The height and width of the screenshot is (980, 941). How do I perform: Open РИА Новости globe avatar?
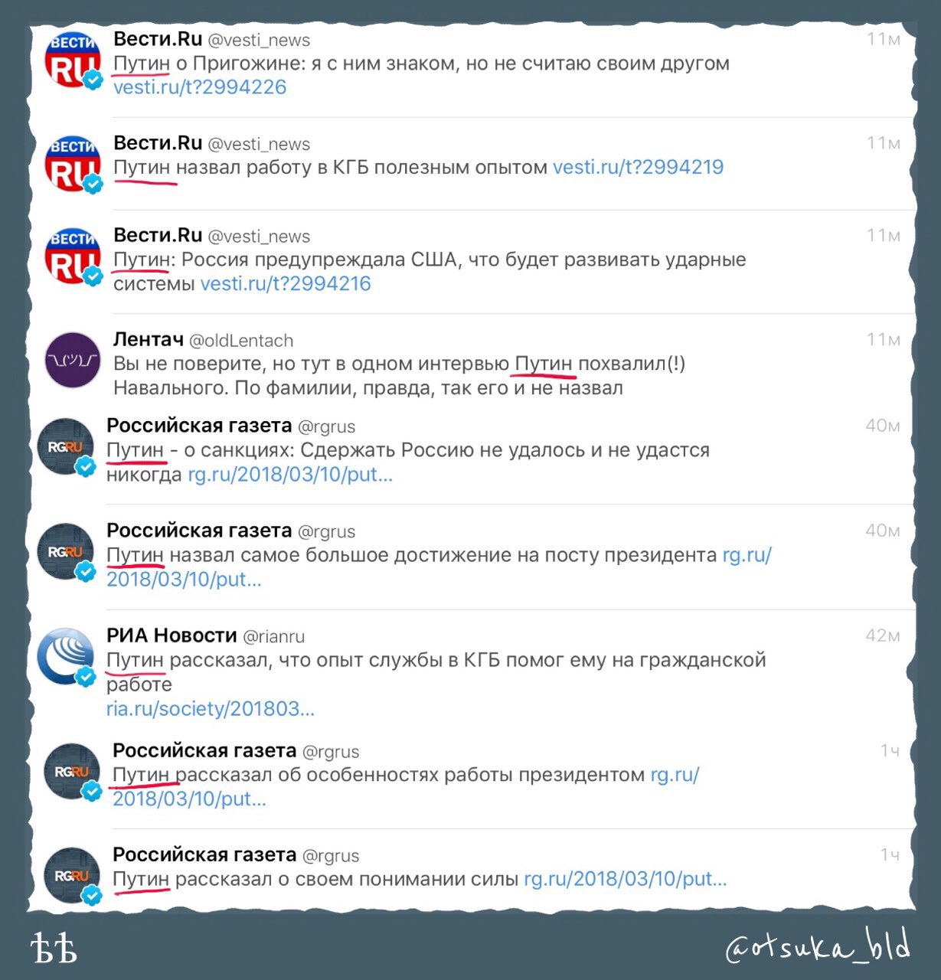(66, 656)
